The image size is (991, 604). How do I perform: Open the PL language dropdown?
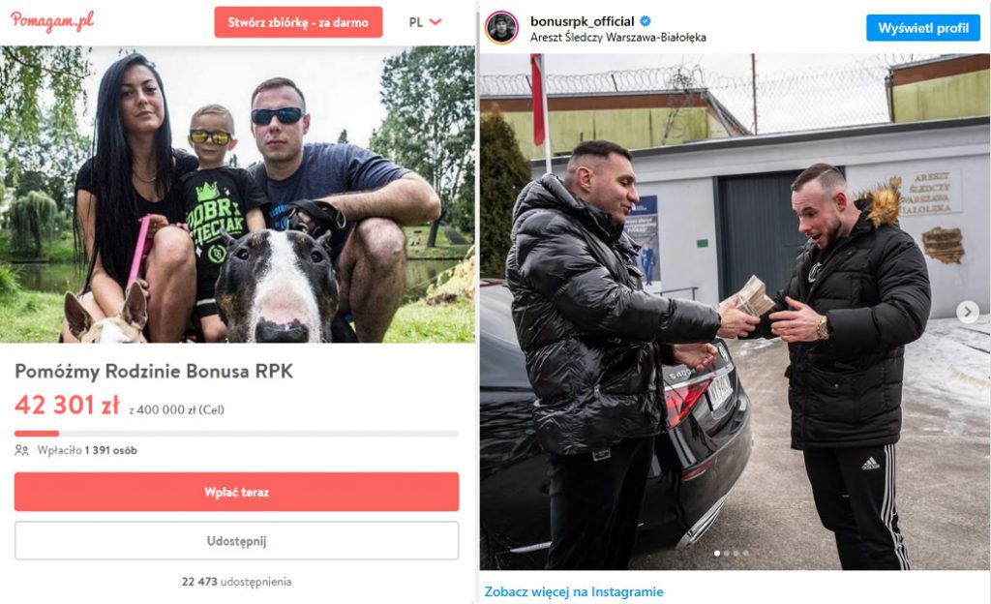425,22
